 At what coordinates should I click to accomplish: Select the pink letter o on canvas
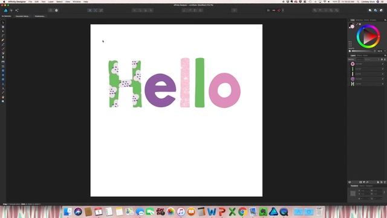(224, 90)
